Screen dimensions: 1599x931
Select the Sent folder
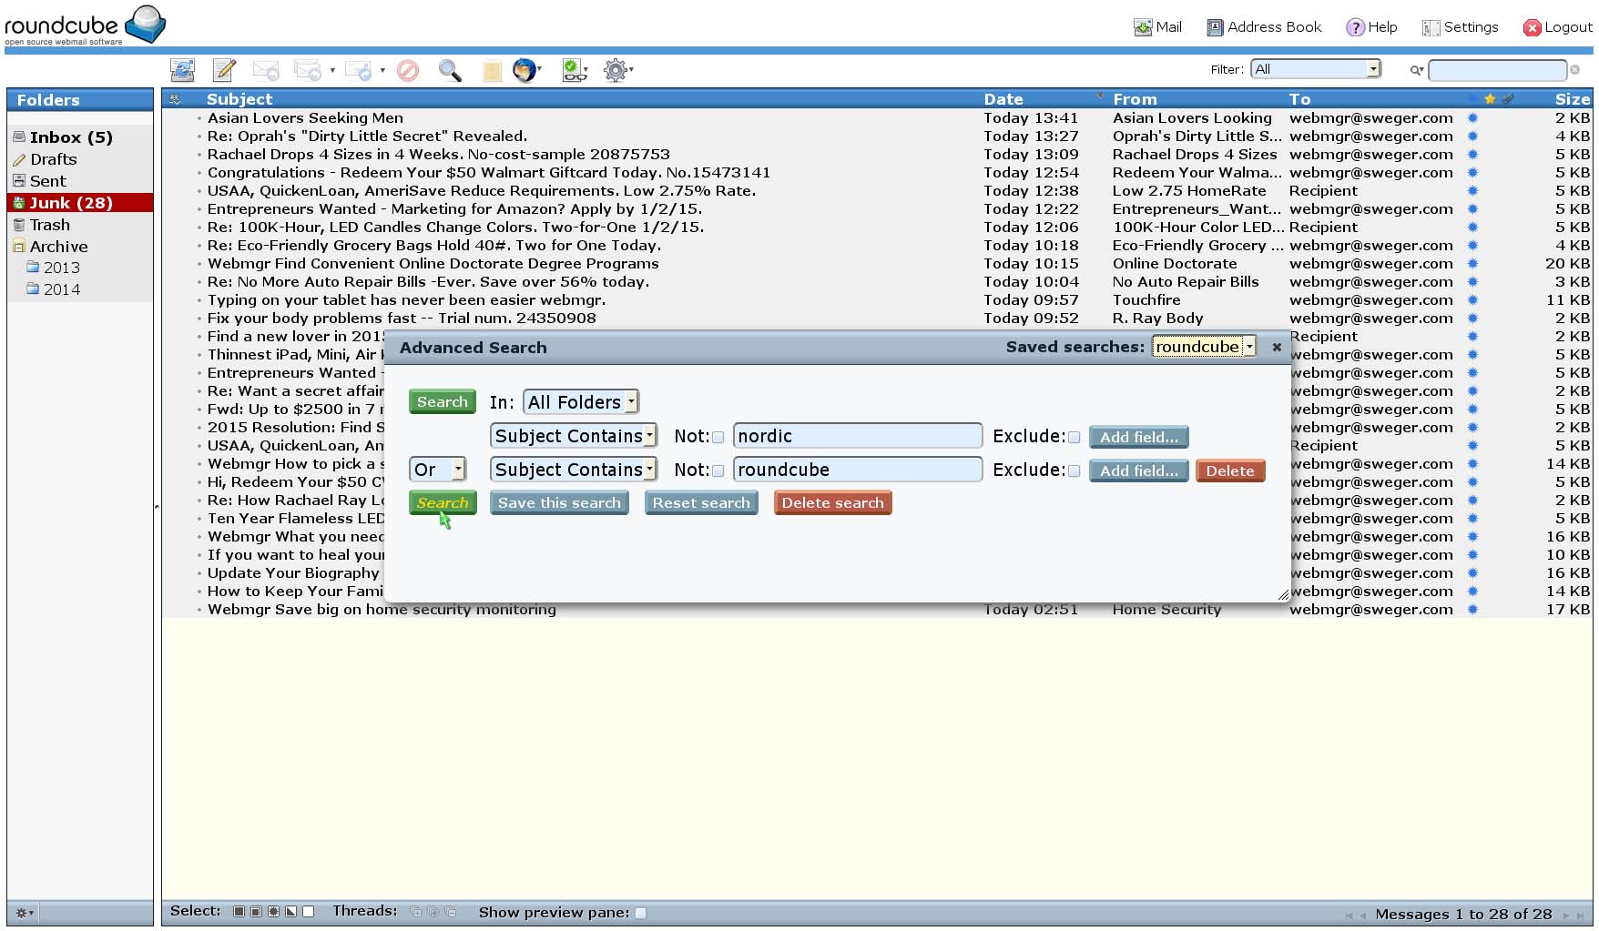coord(80,181)
